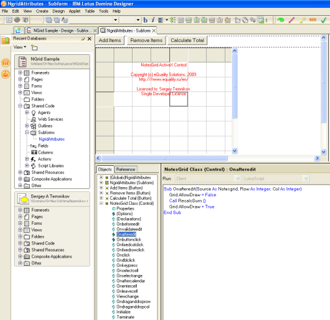Select NgridAttributes subform in tree
Screen dimensions: 330x320
click(x=51, y=139)
